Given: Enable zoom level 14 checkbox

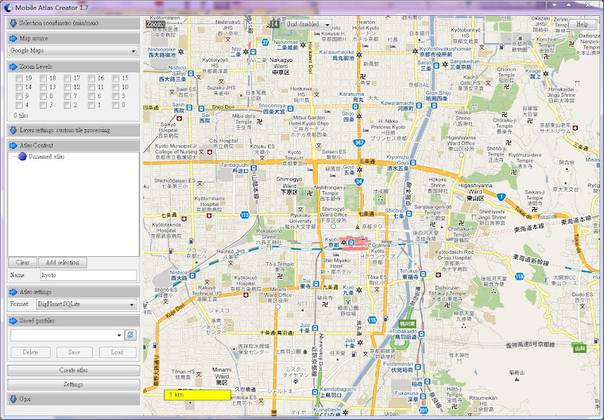Looking at the screenshot, I should (x=20, y=88).
